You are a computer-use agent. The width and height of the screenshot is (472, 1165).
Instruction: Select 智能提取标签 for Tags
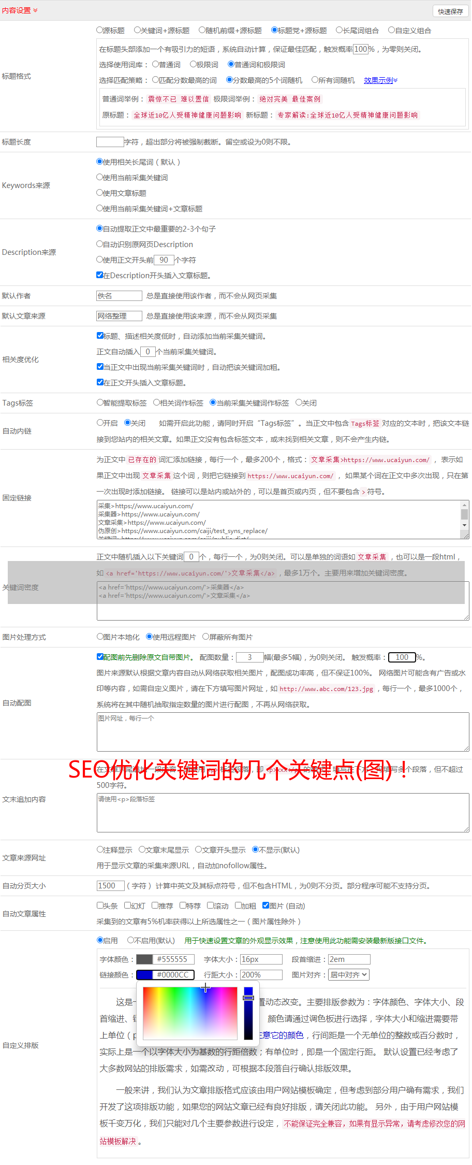(x=100, y=402)
